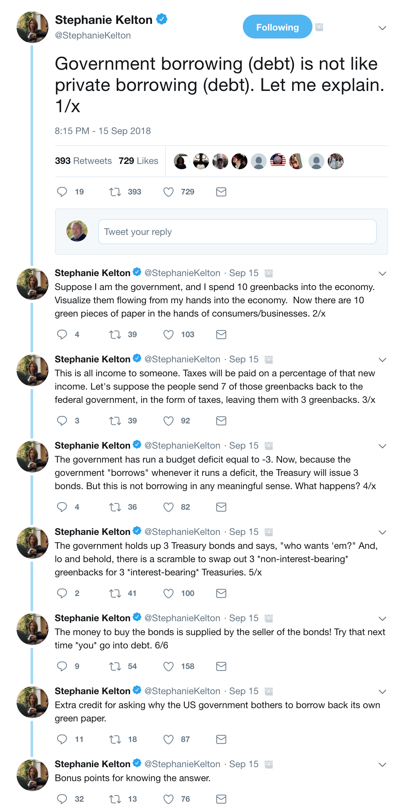This screenshot has width=408, height=809.
Task: Open the main tweet's options chevron
Action: coord(382,28)
